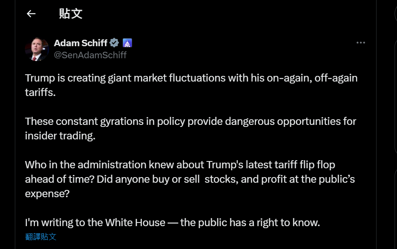Click Adam Schiff's grey verified checkmark badge
397x249 pixels.
pos(115,43)
